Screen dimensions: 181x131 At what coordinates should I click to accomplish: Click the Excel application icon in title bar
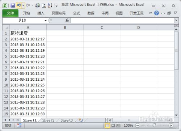click(x=5, y=5)
